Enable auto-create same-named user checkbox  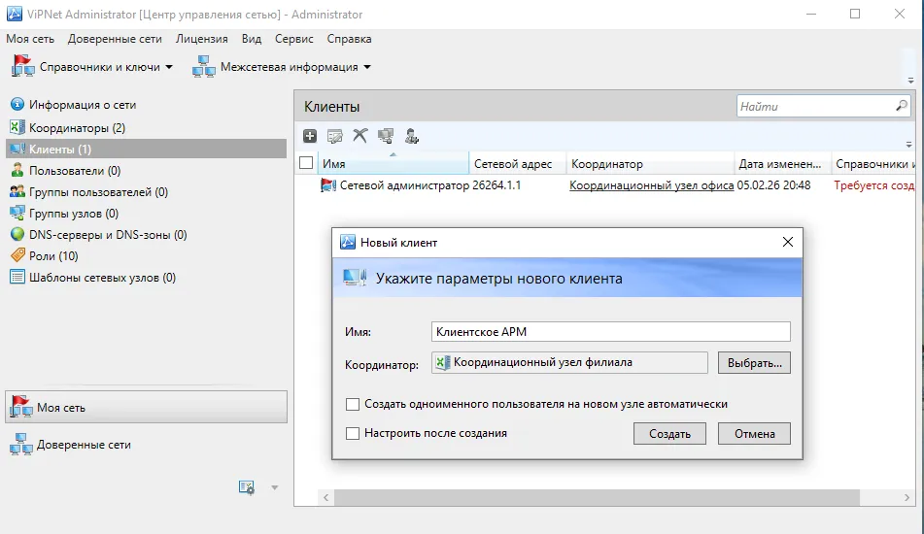353,405
